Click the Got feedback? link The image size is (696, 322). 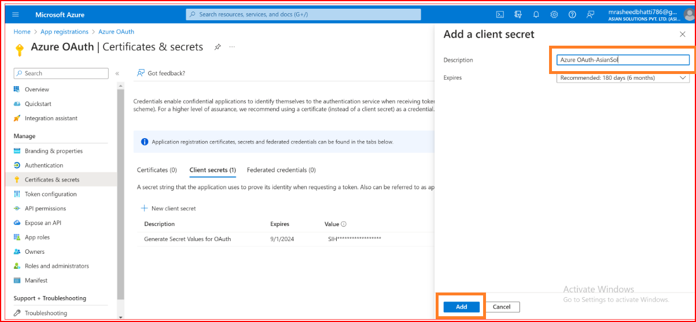tap(161, 73)
